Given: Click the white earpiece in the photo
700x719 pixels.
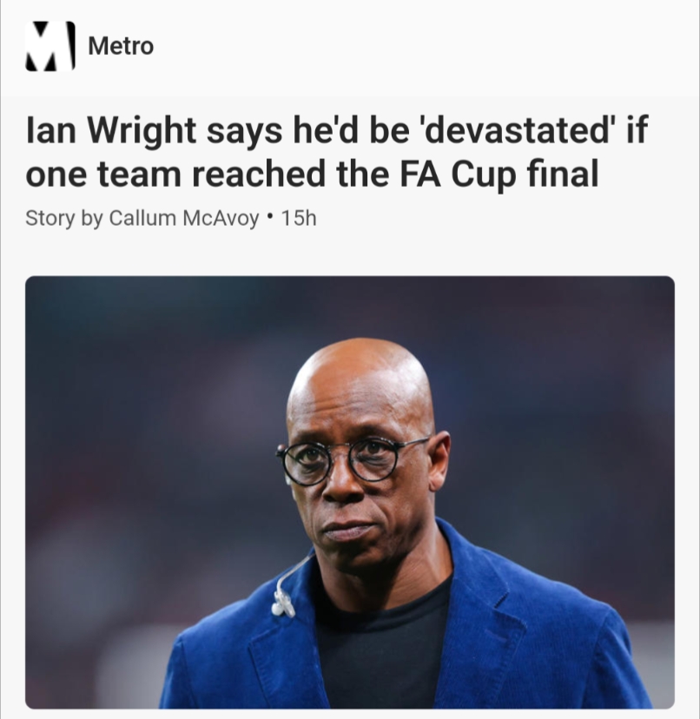Looking at the screenshot, I should pyautogui.click(x=282, y=602).
